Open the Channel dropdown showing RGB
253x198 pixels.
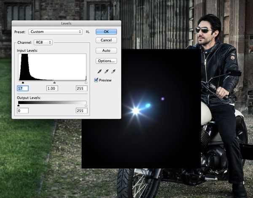point(44,42)
